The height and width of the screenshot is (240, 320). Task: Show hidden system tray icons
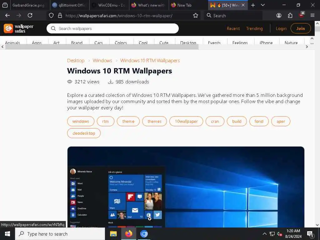[x=264, y=234]
